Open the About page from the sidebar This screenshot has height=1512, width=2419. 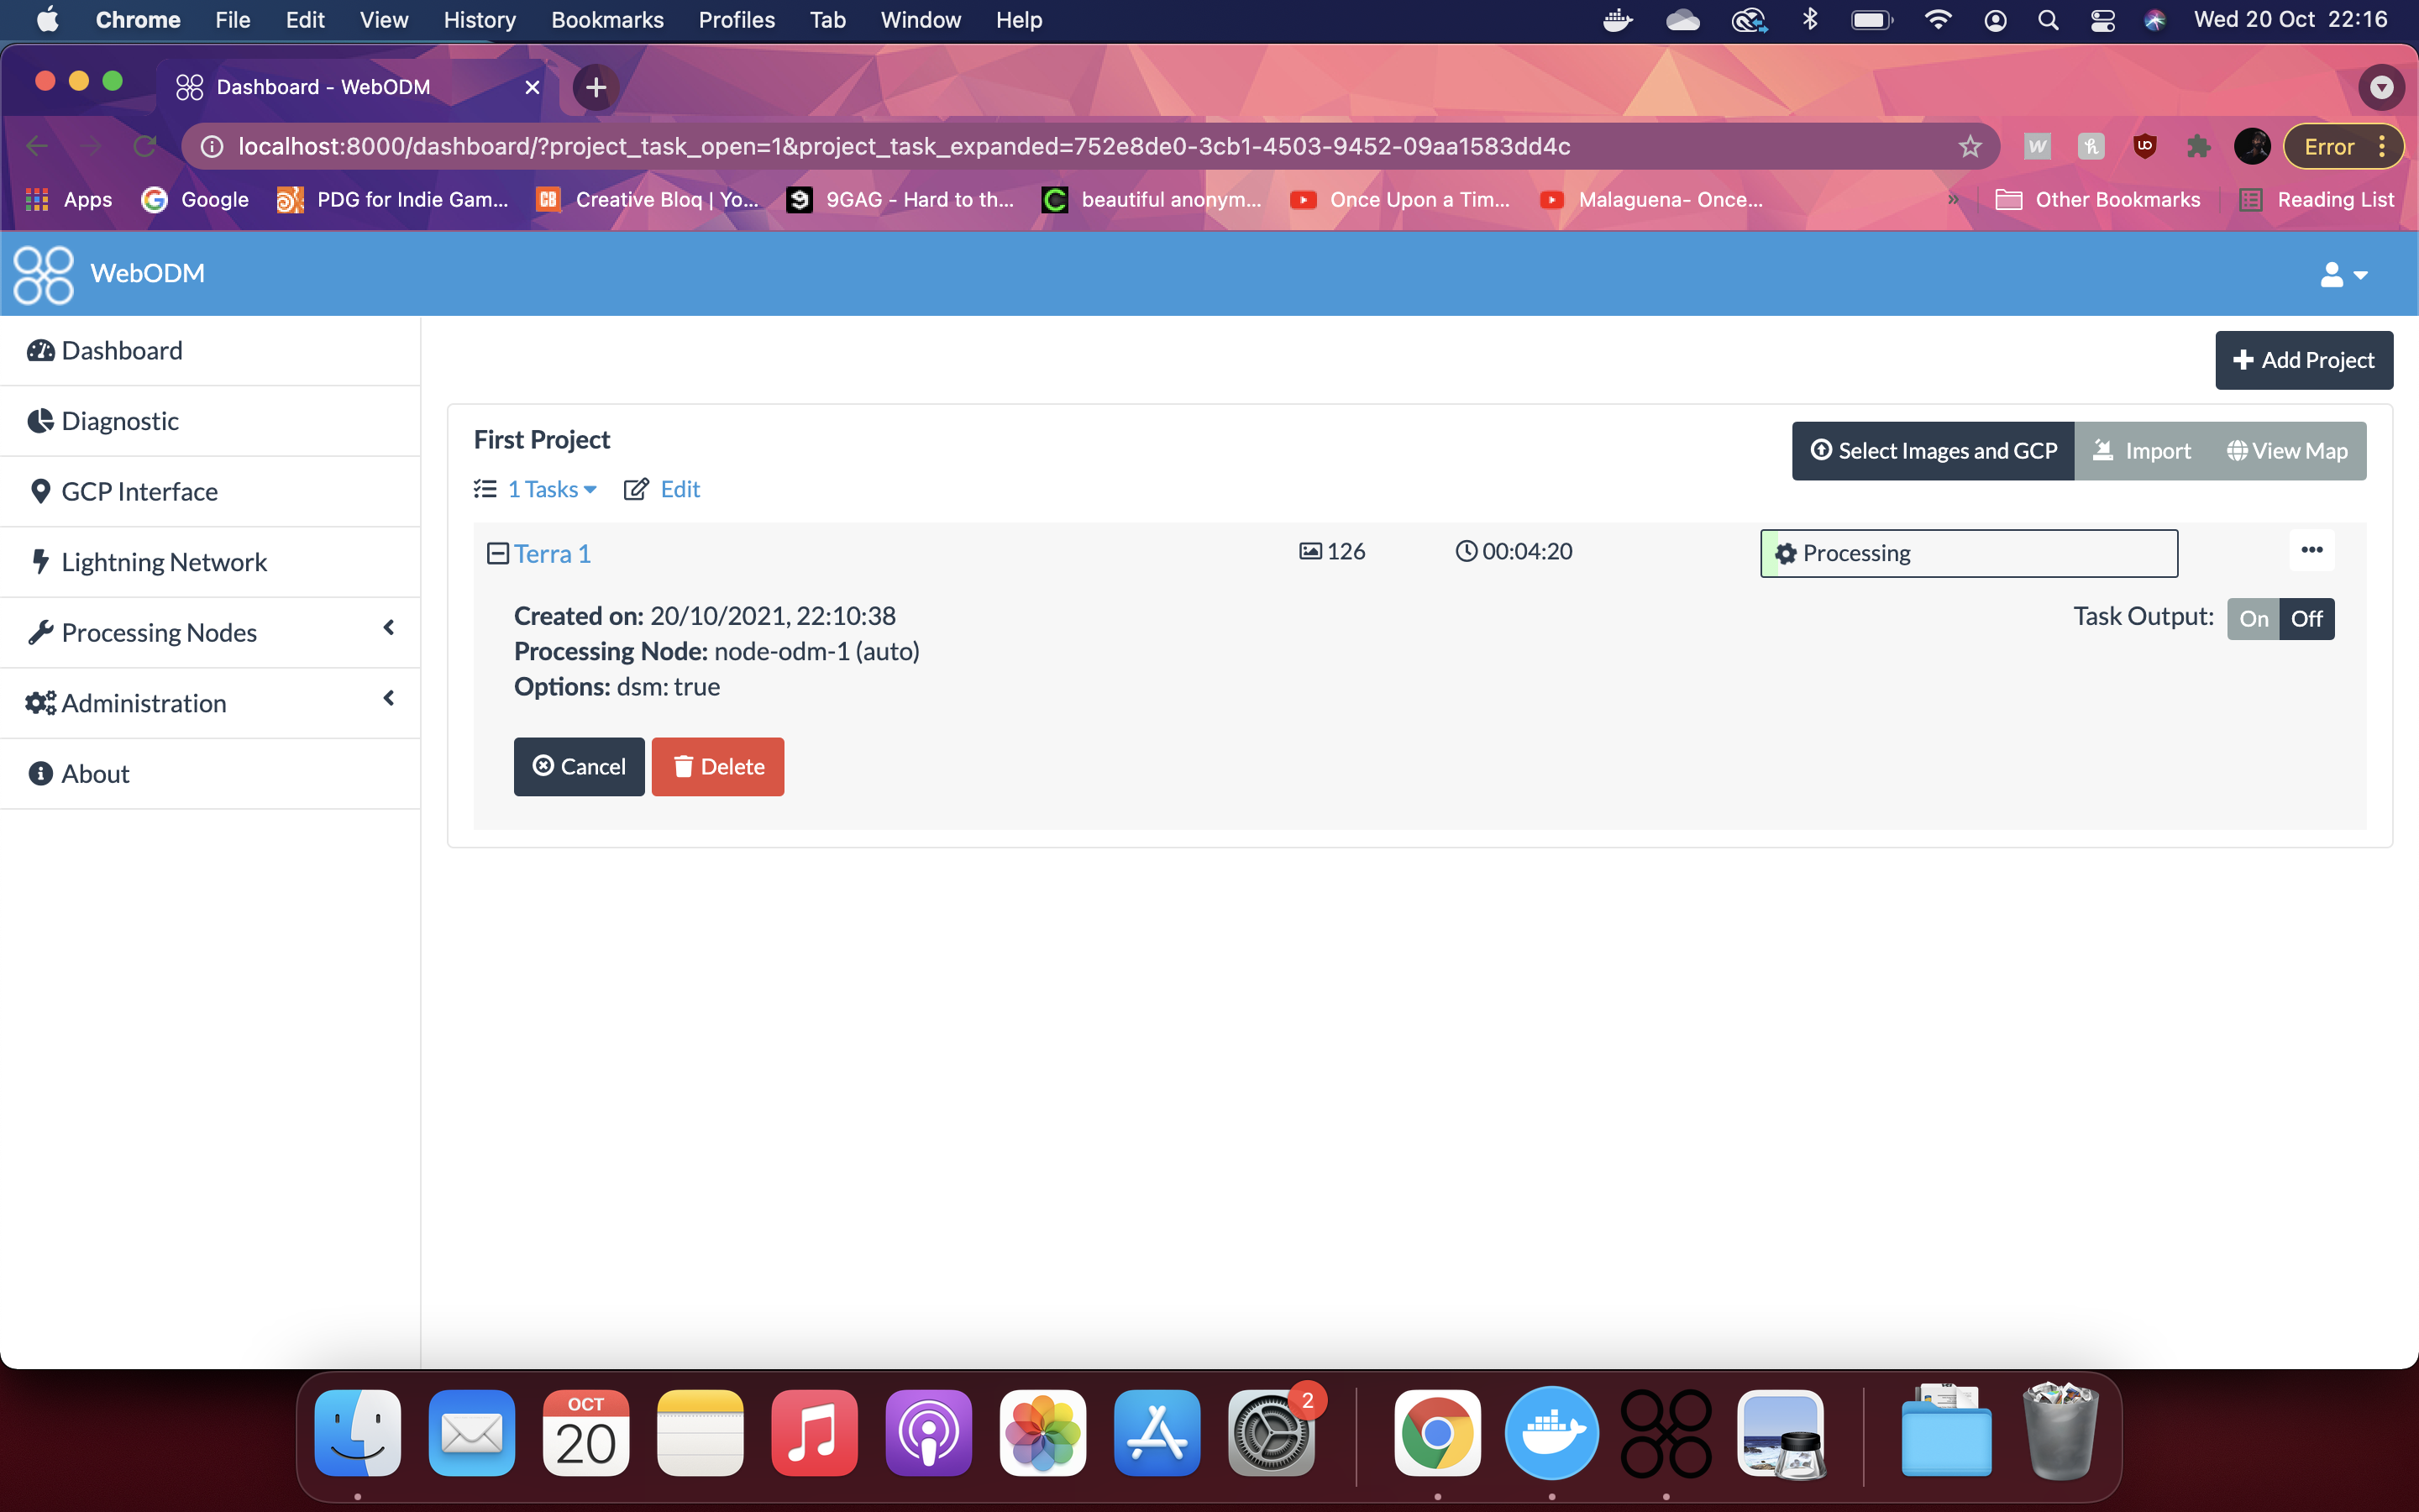[x=95, y=773]
